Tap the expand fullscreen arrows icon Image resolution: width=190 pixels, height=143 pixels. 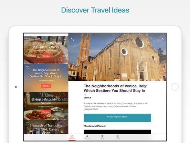pyautogui.click(x=73, y=39)
